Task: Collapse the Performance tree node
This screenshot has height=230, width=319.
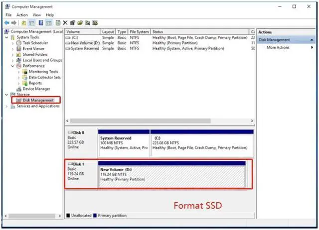Action: click(x=12, y=66)
